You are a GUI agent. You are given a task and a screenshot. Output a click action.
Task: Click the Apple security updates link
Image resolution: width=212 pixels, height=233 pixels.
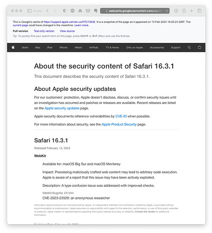[62, 108]
